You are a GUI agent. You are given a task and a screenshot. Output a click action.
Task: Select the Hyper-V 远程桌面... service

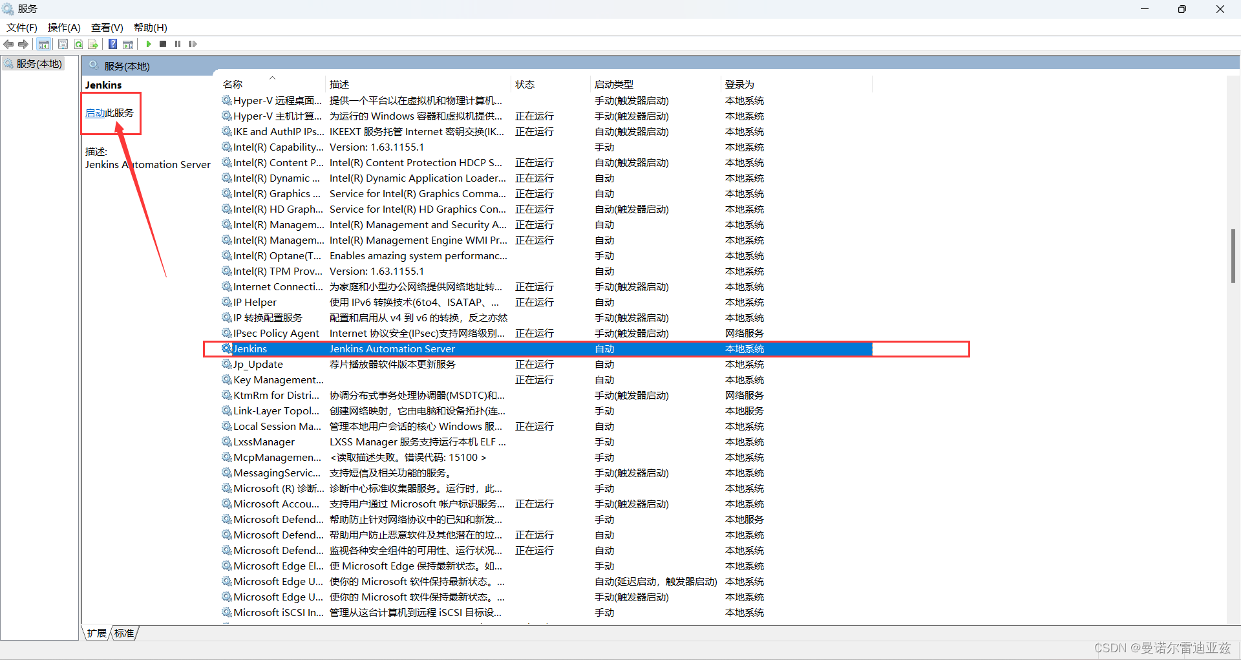[x=547, y=100]
